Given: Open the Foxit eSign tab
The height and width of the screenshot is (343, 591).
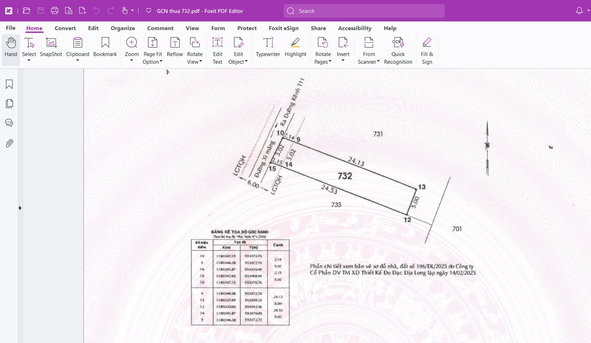Looking at the screenshot, I should pyautogui.click(x=284, y=28).
